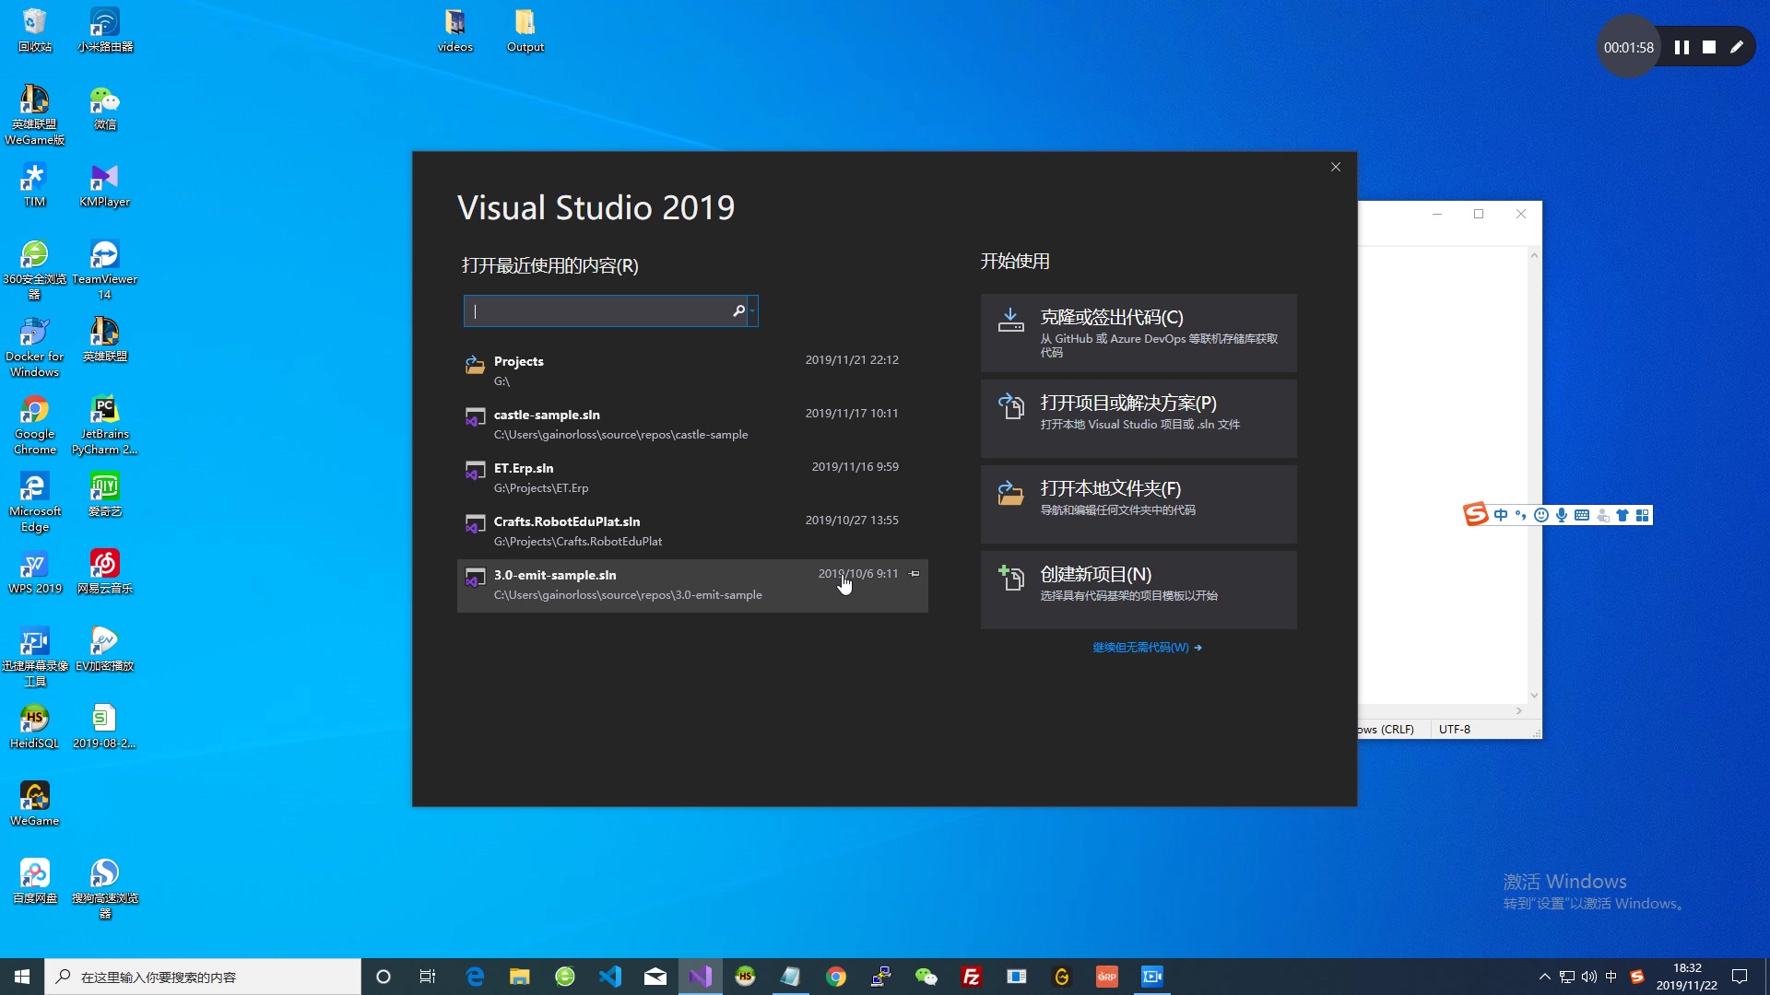Click the vertical scrollbar of background window

1534,474
